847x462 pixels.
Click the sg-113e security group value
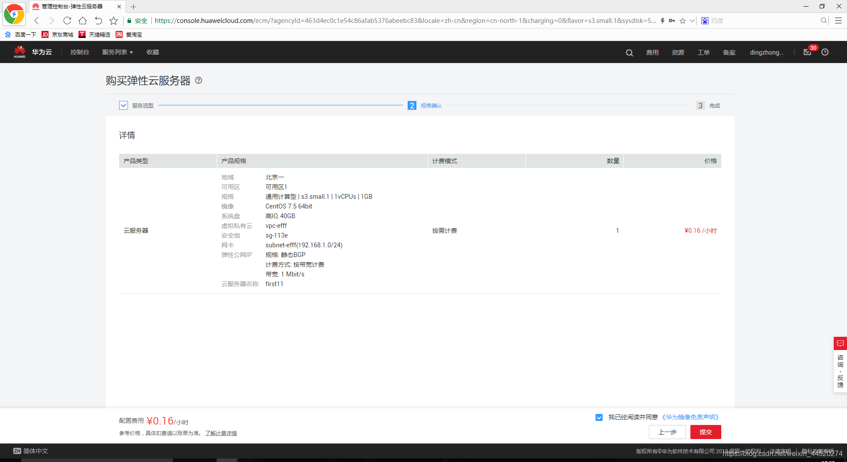pos(277,235)
